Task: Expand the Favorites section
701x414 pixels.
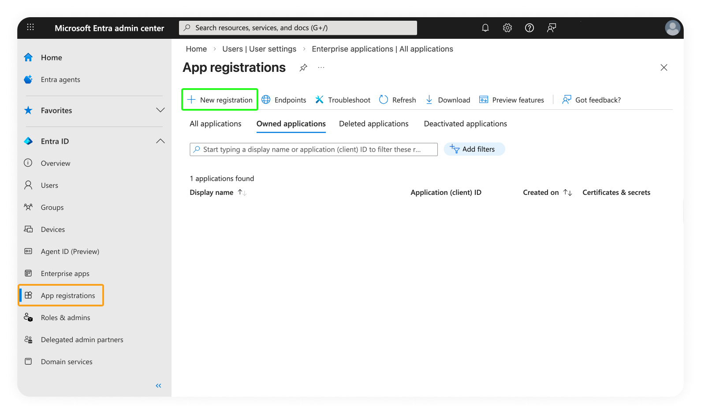Action: tap(160, 110)
